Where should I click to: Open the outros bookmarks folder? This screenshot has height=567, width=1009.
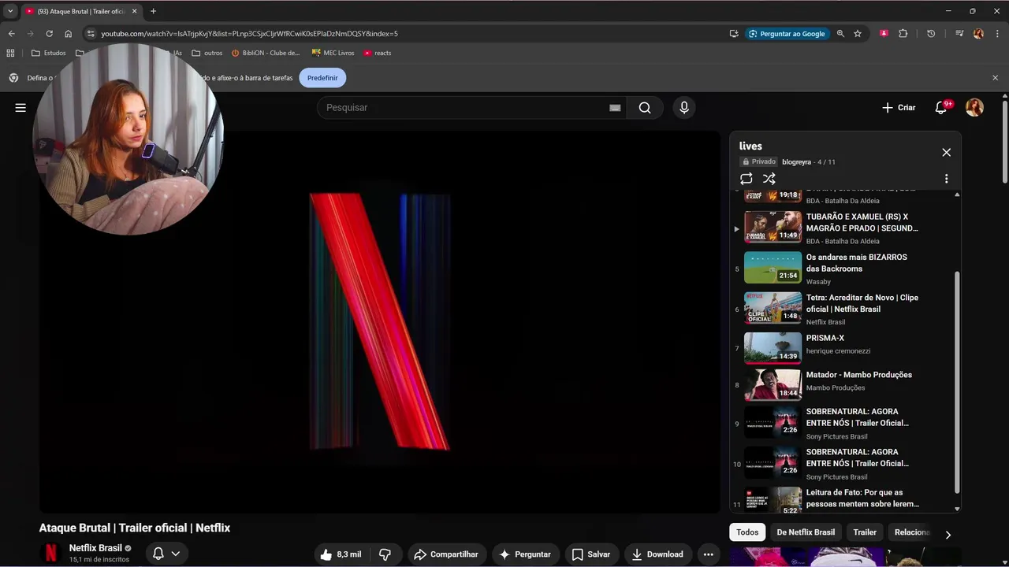tap(207, 53)
